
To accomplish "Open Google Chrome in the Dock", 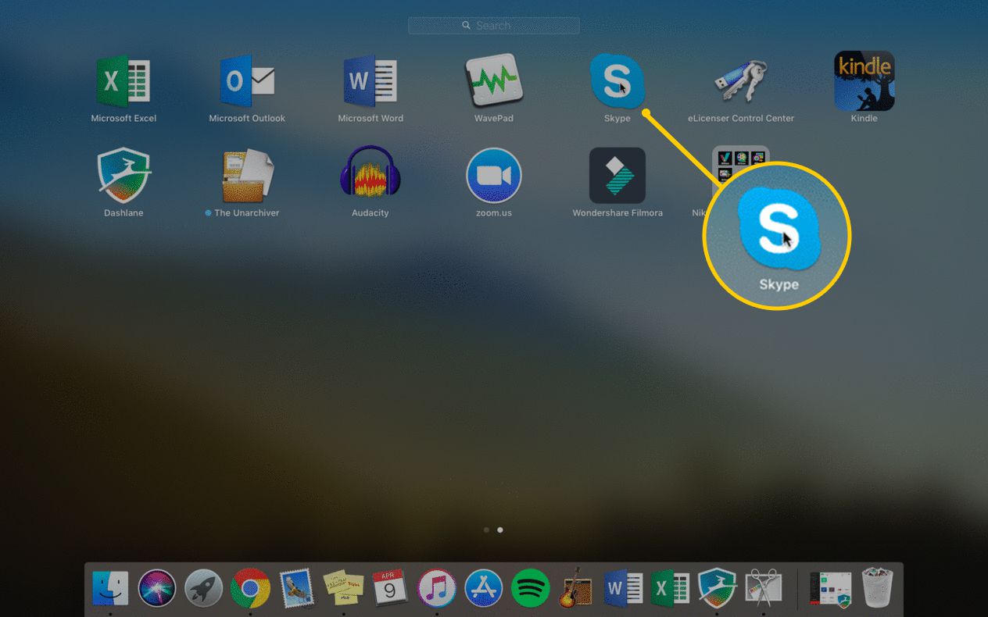I will coord(250,588).
